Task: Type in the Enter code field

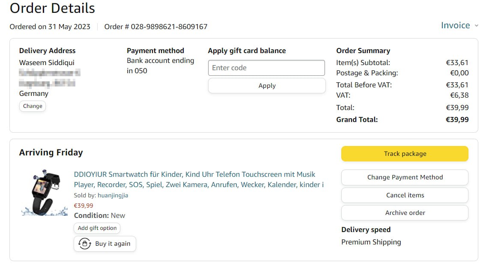Action: click(266, 68)
